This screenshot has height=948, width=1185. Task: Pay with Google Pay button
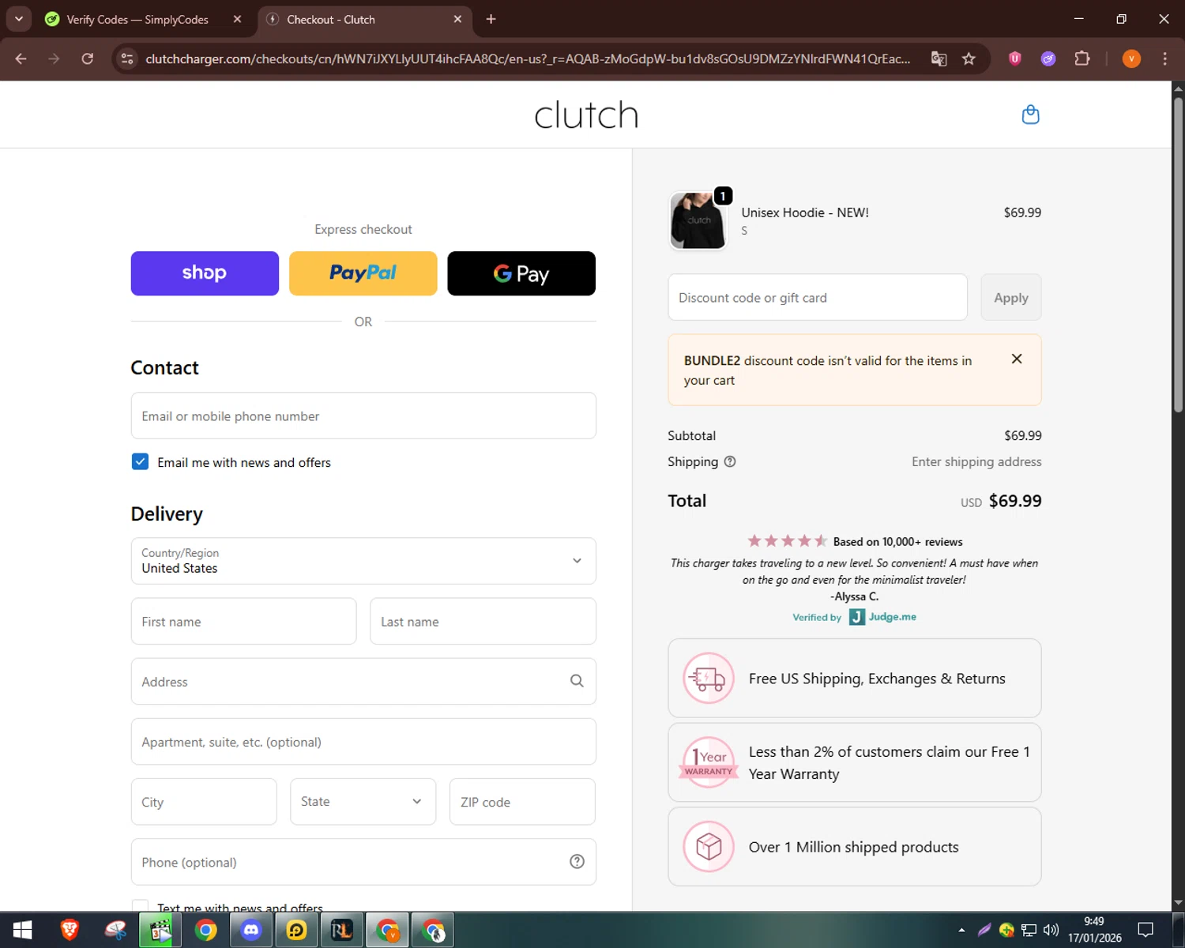(x=521, y=273)
